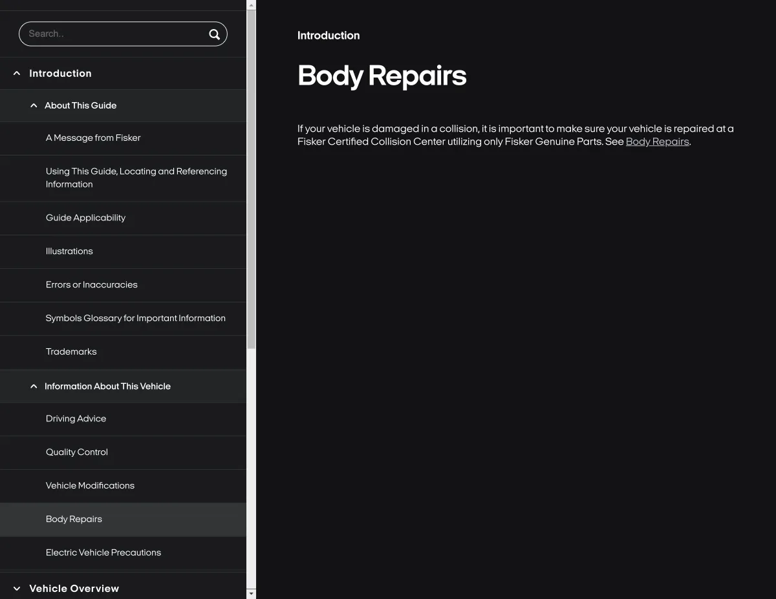This screenshot has height=599, width=776.
Task: Click the sidebar scrollbar thumb
Action: (252, 179)
